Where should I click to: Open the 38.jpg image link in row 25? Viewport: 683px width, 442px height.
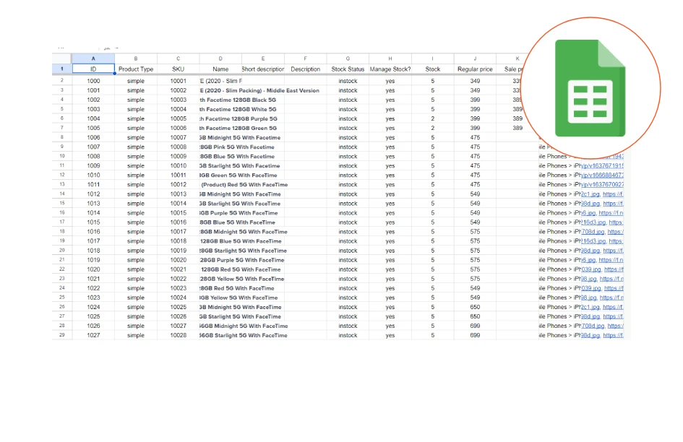tap(588, 298)
